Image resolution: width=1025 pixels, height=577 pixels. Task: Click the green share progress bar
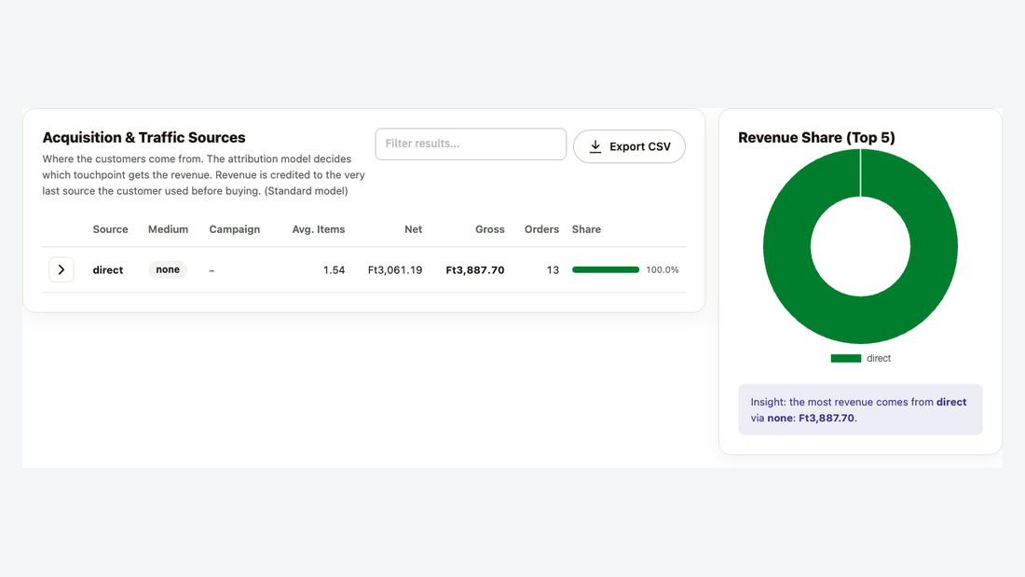pyautogui.click(x=606, y=269)
